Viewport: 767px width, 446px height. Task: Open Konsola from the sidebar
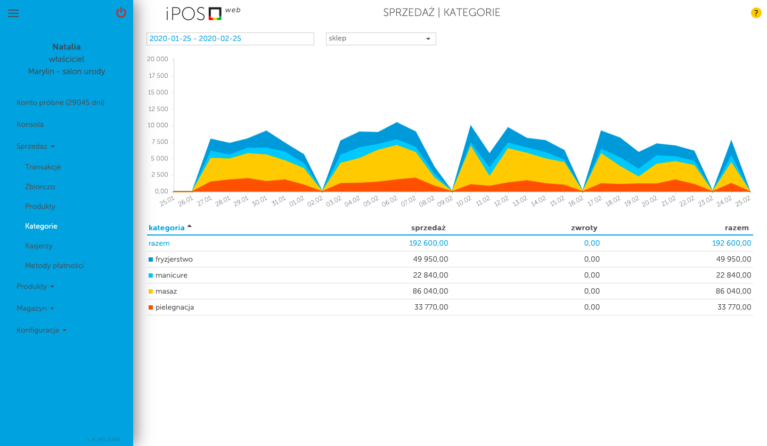pos(30,124)
